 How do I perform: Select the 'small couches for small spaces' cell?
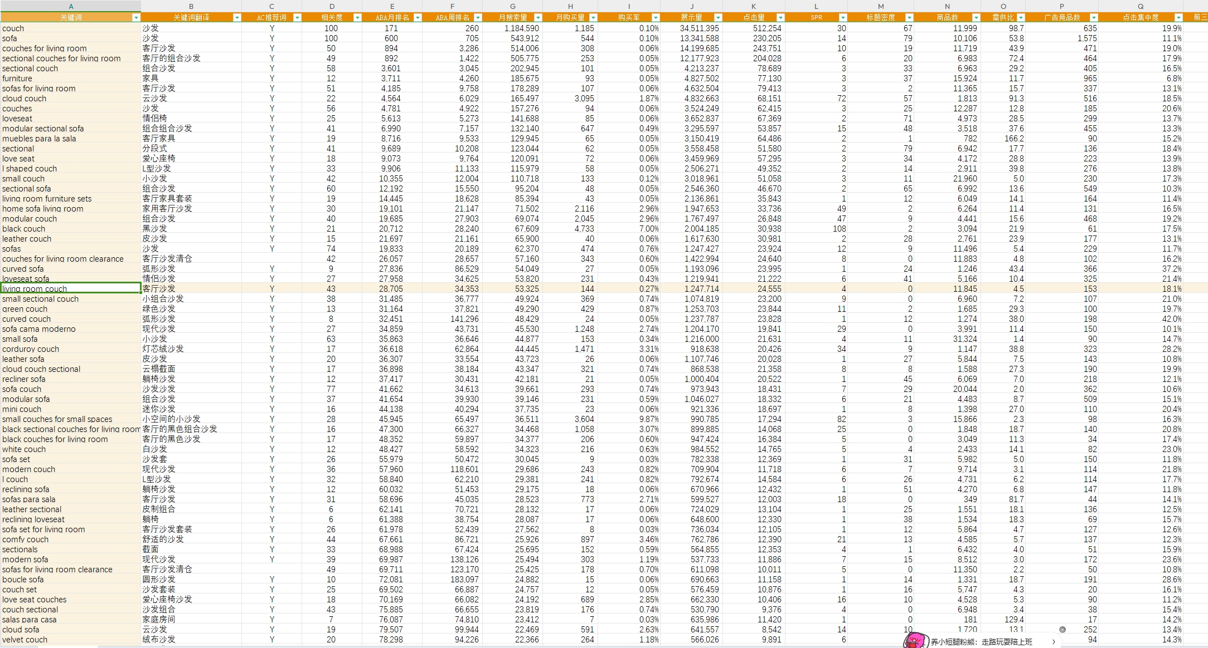(71, 419)
